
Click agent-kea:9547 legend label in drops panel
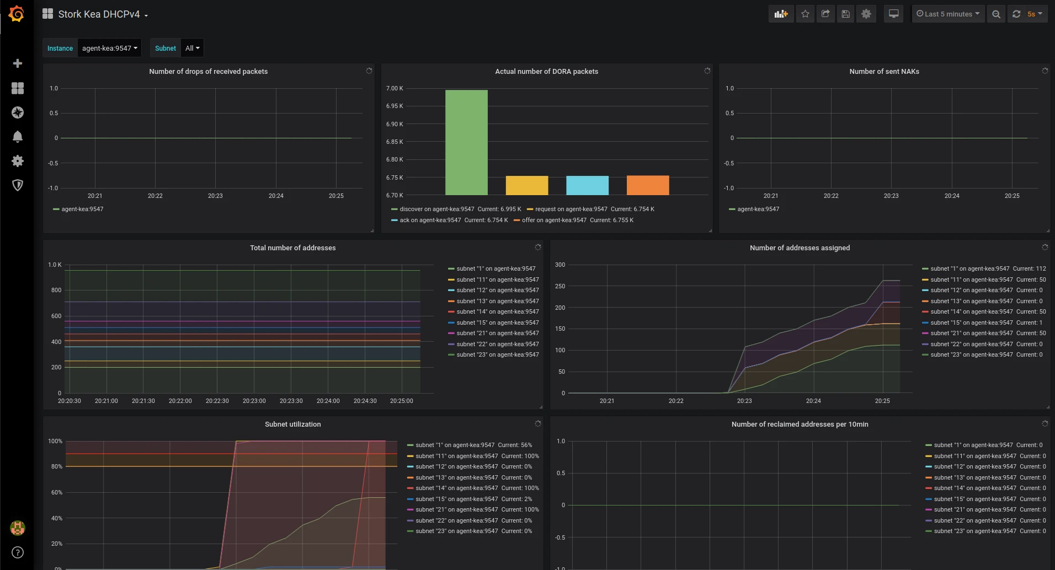click(x=82, y=209)
